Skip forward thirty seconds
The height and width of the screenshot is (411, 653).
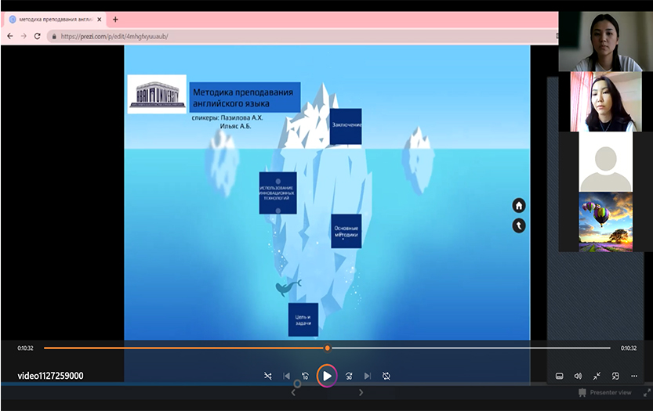349,376
